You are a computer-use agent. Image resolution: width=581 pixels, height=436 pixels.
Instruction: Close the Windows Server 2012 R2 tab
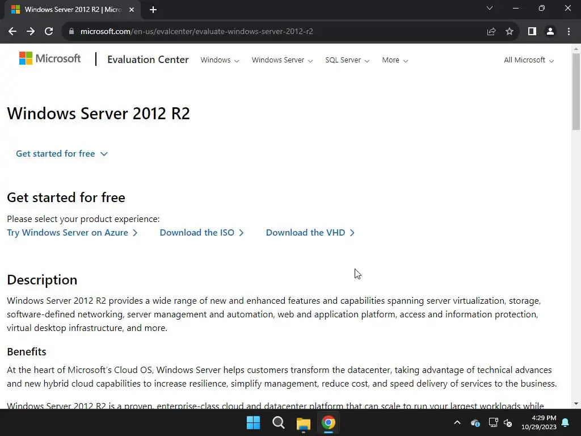[x=132, y=10]
